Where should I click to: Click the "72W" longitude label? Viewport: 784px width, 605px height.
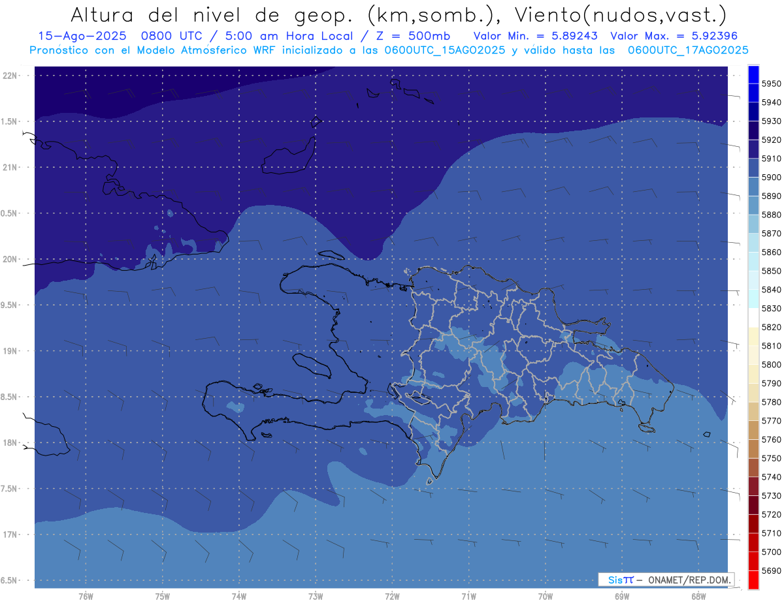point(392,597)
